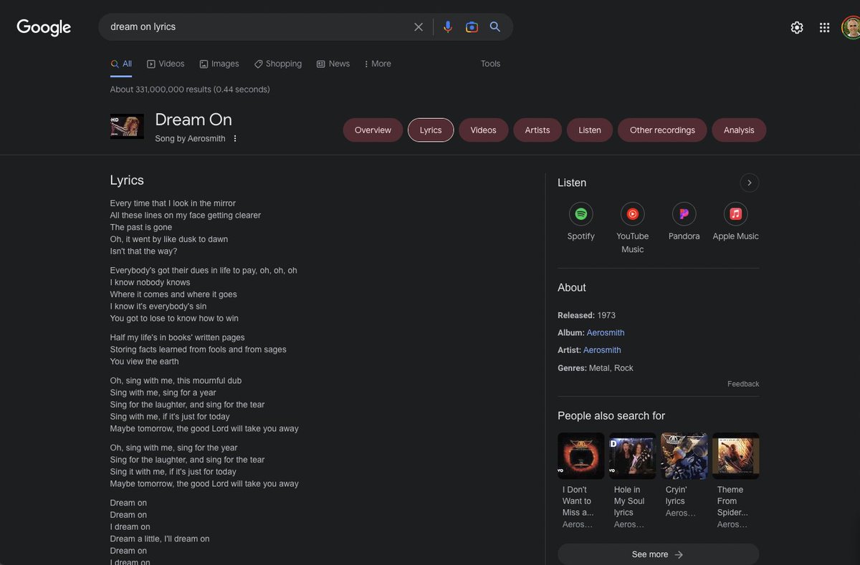Switch to the Videos search tab
Image resolution: width=860 pixels, height=565 pixels.
[x=166, y=64]
